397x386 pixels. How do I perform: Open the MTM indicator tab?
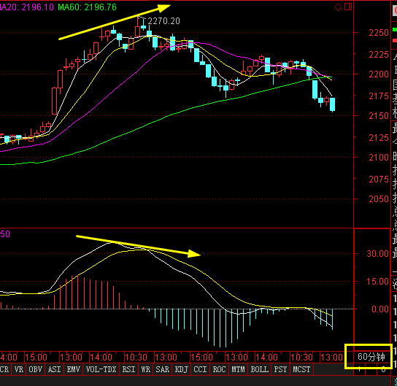point(238,369)
